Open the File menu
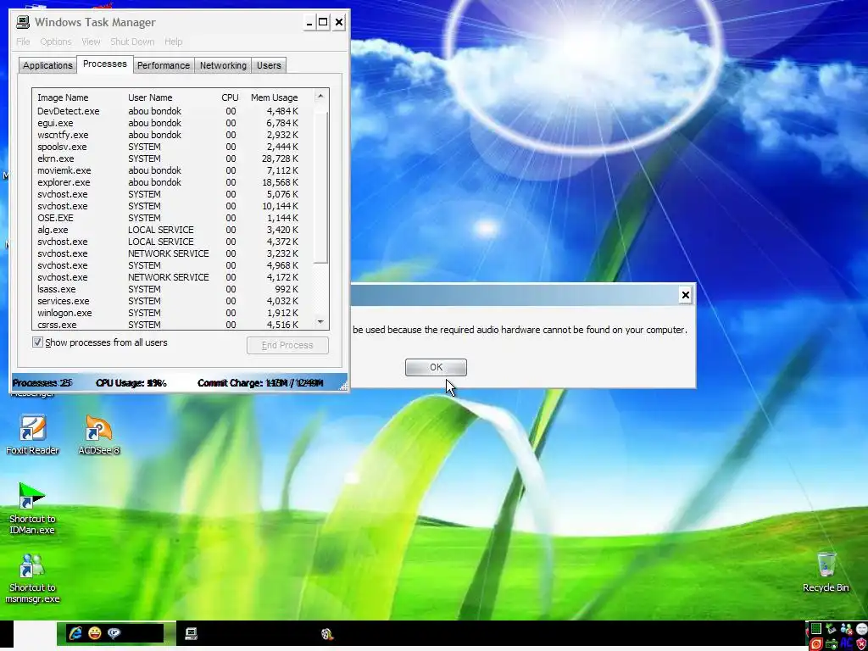The height and width of the screenshot is (651, 868). click(x=23, y=42)
